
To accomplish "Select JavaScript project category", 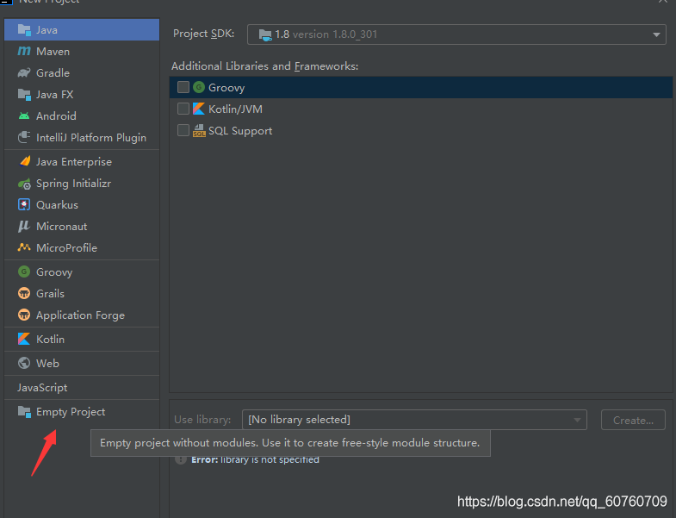I will (x=82, y=388).
